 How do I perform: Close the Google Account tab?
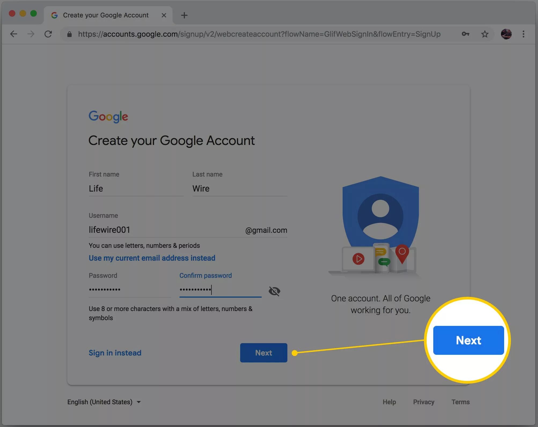point(164,15)
